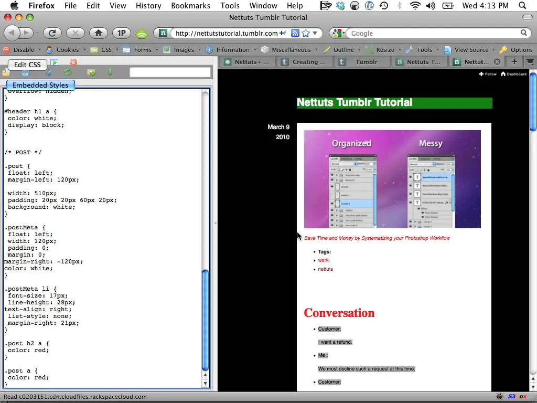Close the active Nettut... tab
Viewport: 537px width, 403px height.
click(x=497, y=62)
